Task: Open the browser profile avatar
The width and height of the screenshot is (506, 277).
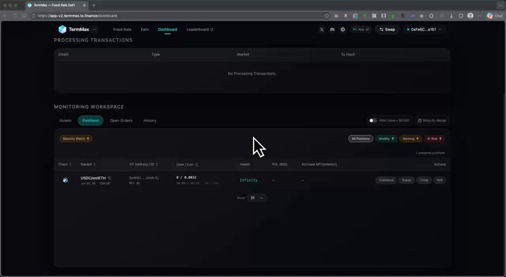Action: (470, 16)
